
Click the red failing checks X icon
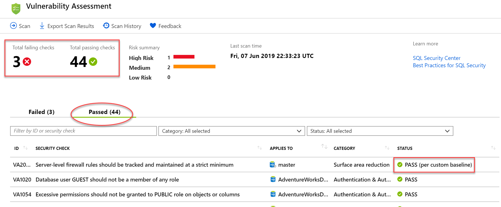(27, 62)
